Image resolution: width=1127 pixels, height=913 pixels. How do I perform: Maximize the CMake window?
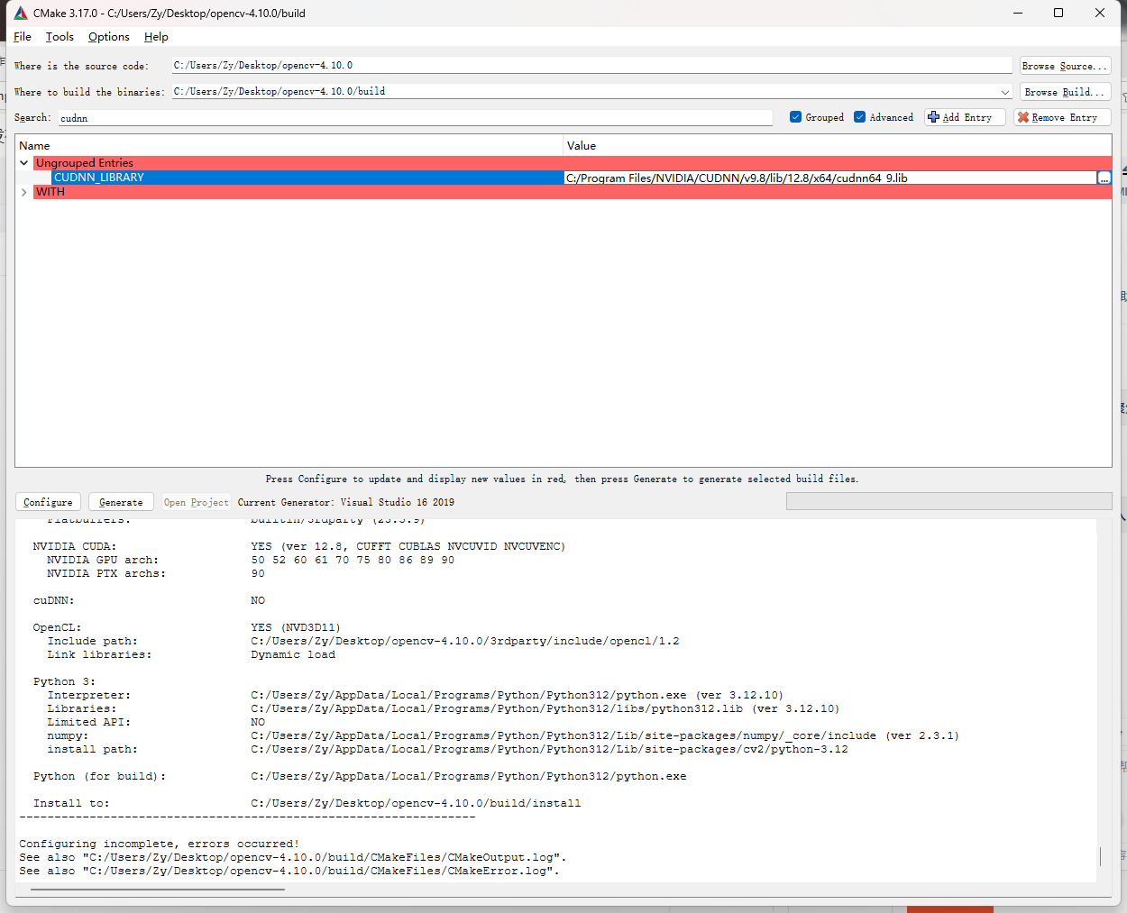[x=1058, y=13]
